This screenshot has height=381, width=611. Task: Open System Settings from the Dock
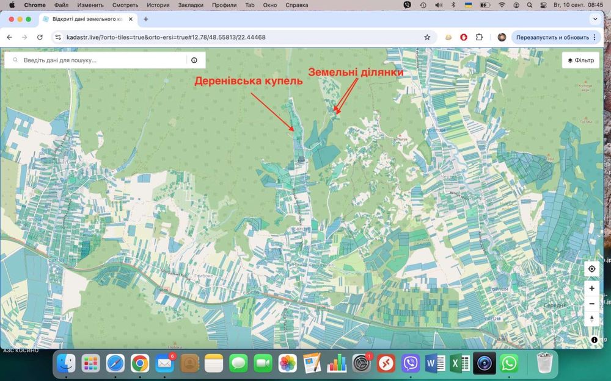362,364
